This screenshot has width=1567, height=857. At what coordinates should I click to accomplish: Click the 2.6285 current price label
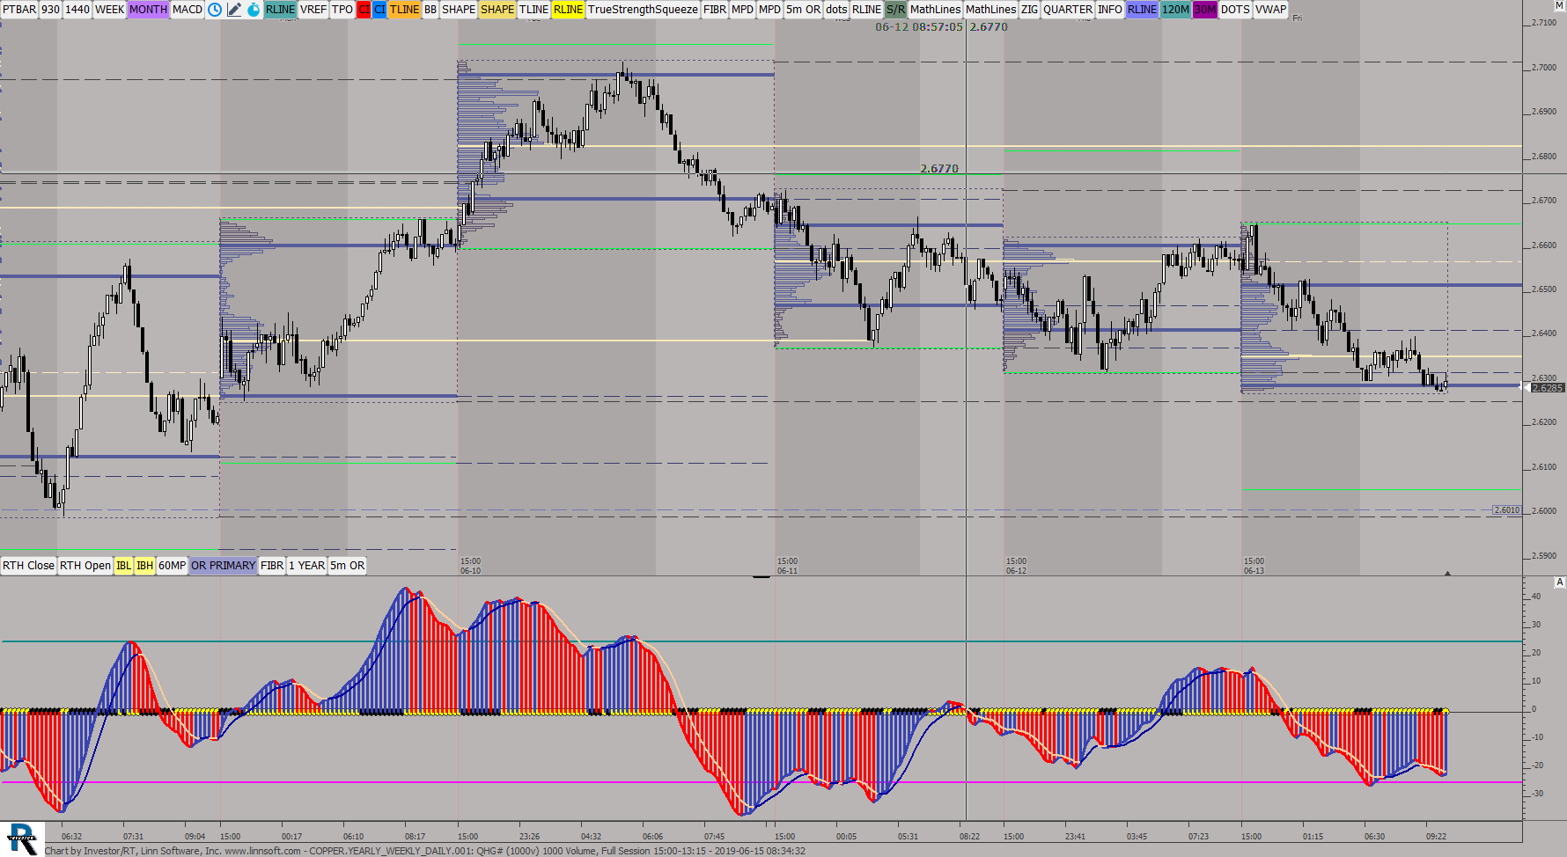click(1548, 387)
